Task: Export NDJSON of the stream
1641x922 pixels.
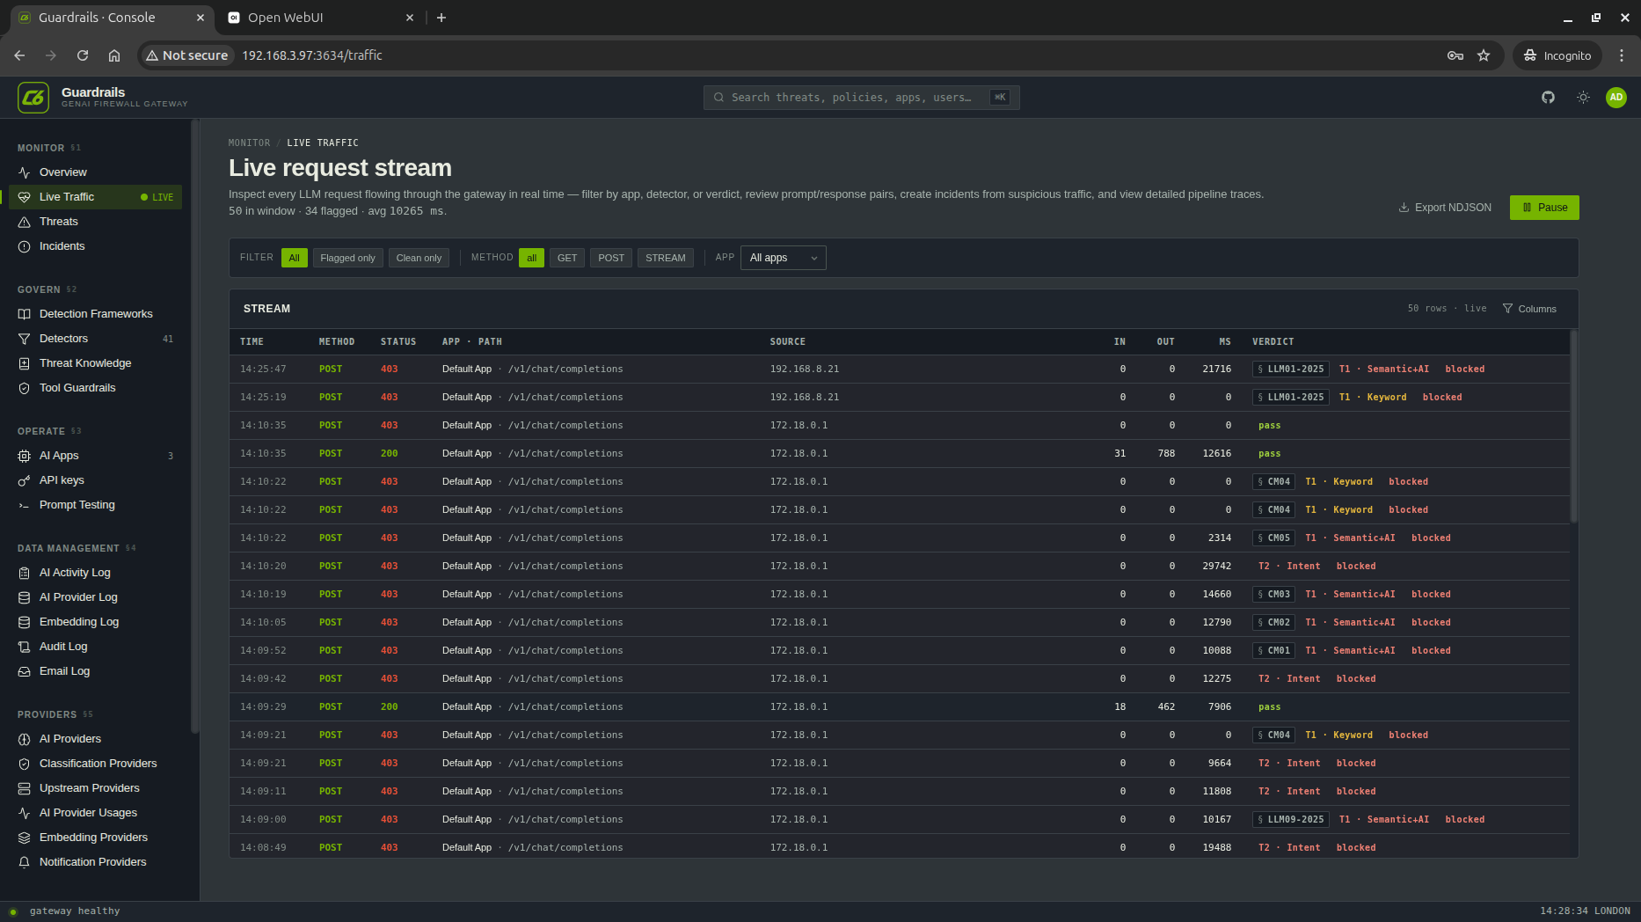Action: pos(1445,208)
